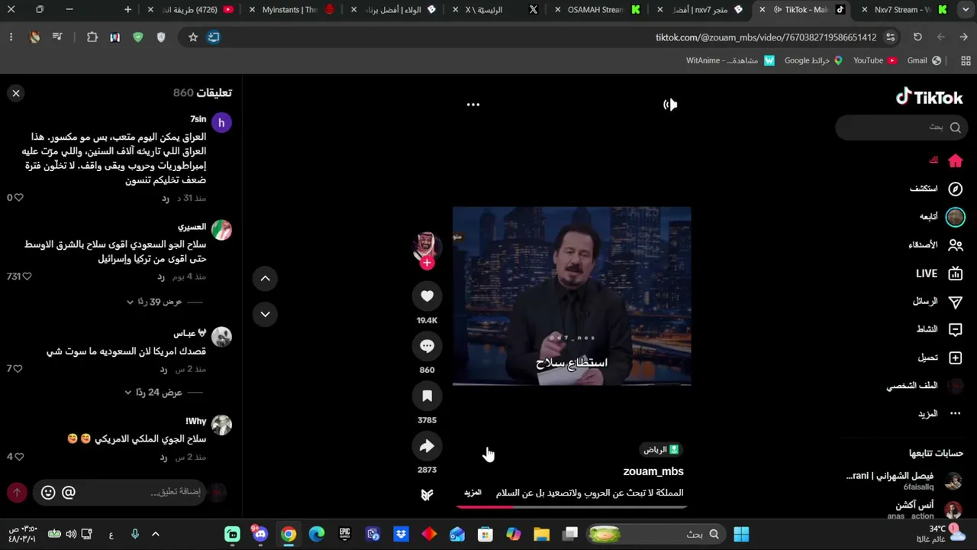
Task: Open File Explorer from the taskbar
Action: (x=541, y=534)
